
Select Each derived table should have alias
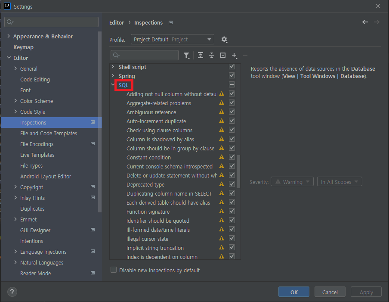(x=168, y=202)
